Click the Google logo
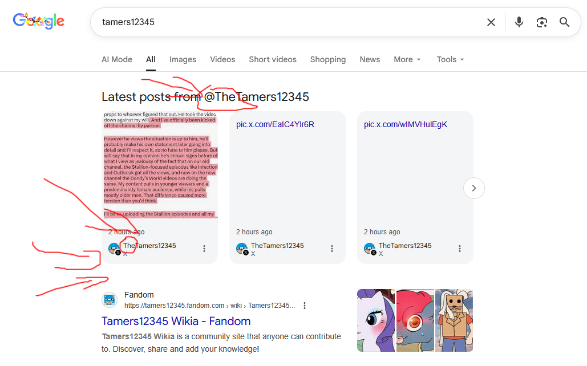The width and height of the screenshot is (587, 366). 39,21
